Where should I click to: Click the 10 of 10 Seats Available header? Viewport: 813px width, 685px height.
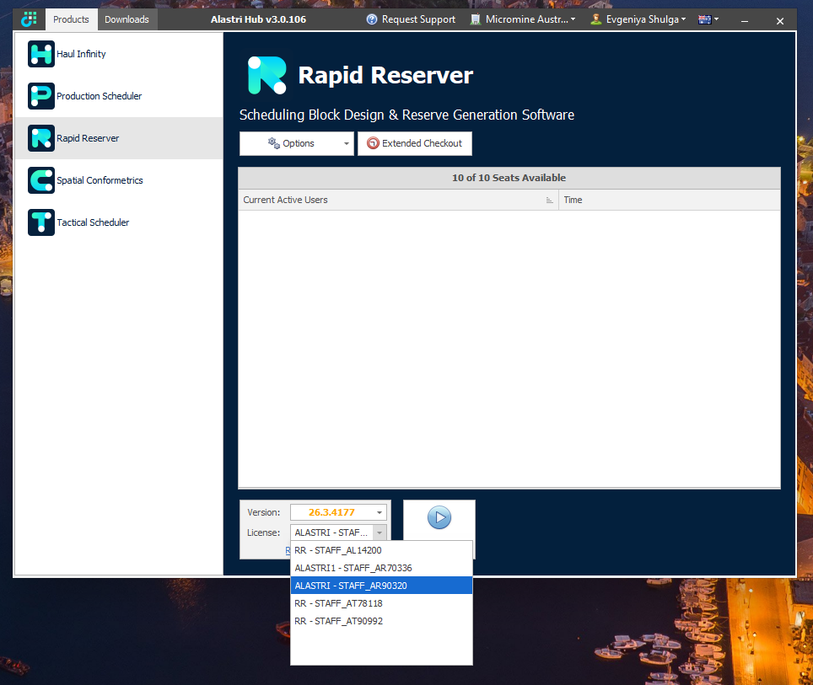tap(509, 178)
